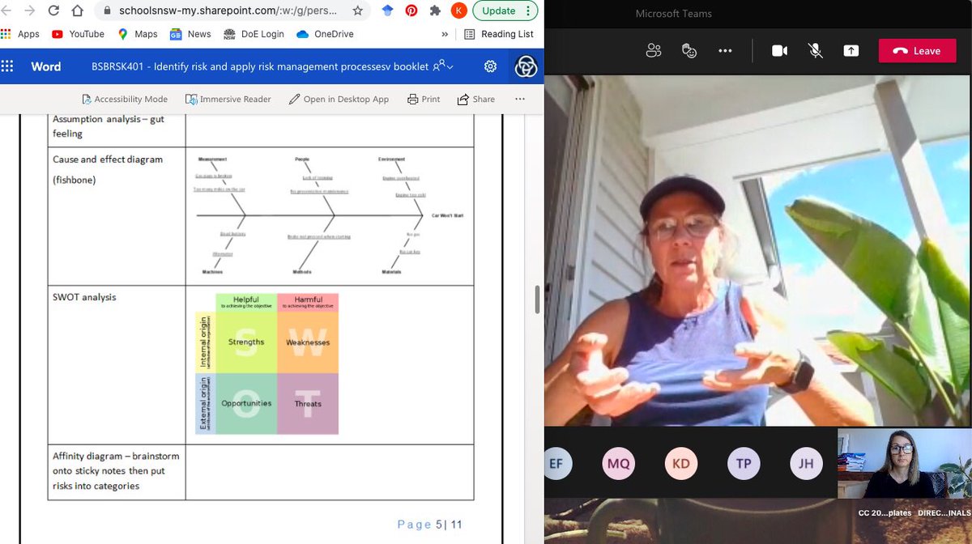Reload the page with the refresh icon

(53, 11)
